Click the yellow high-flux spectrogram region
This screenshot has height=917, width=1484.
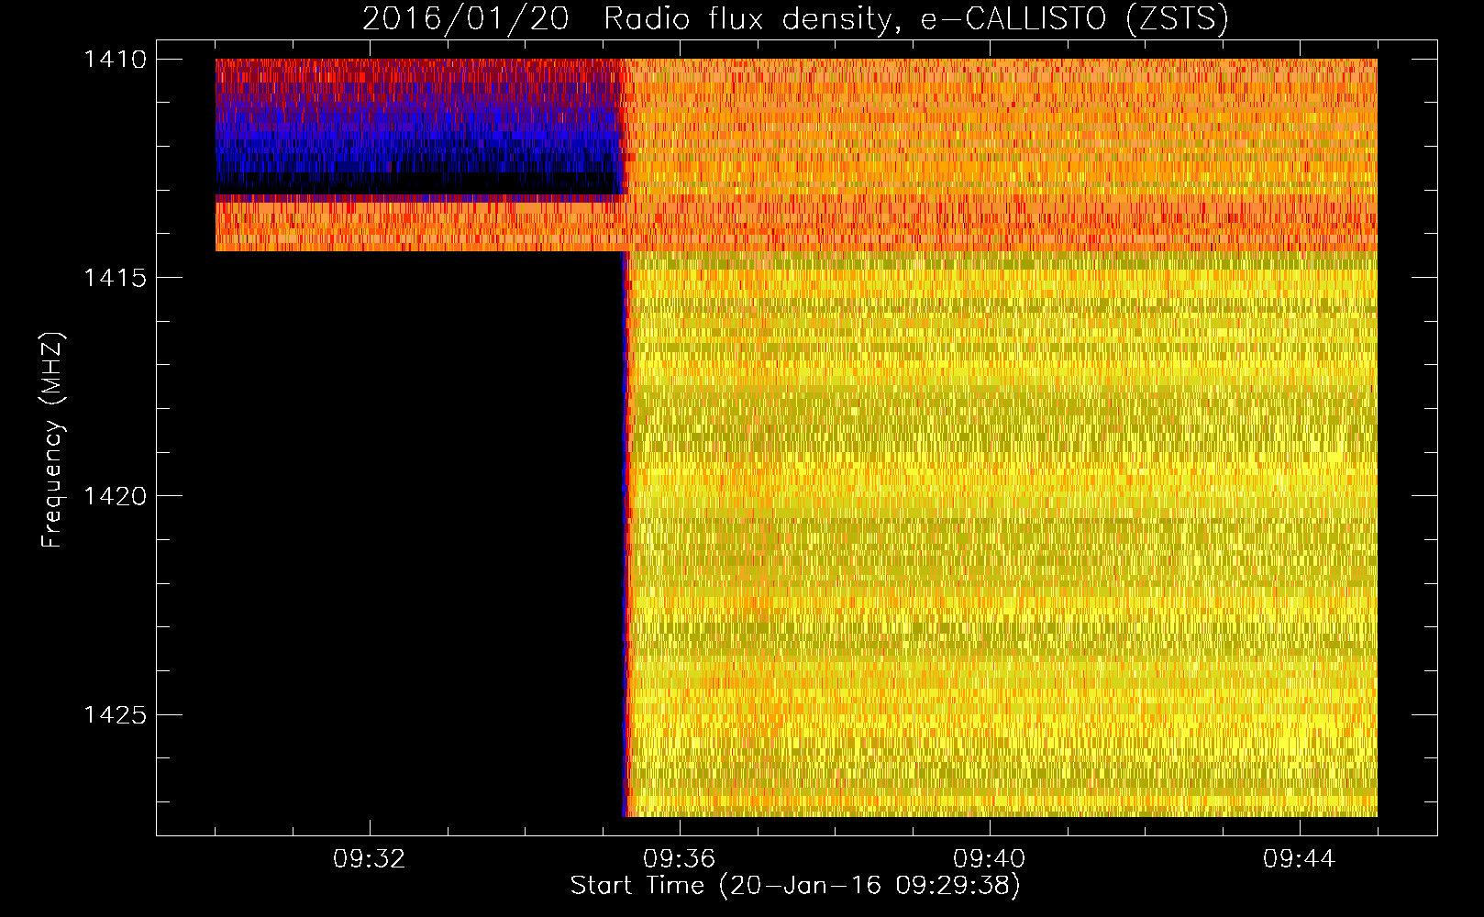(1002, 534)
